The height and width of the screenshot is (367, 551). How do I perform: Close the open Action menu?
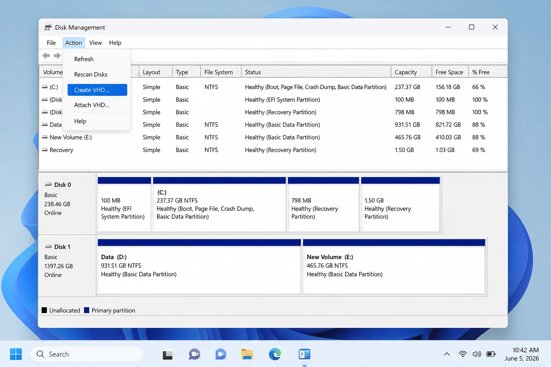74,43
